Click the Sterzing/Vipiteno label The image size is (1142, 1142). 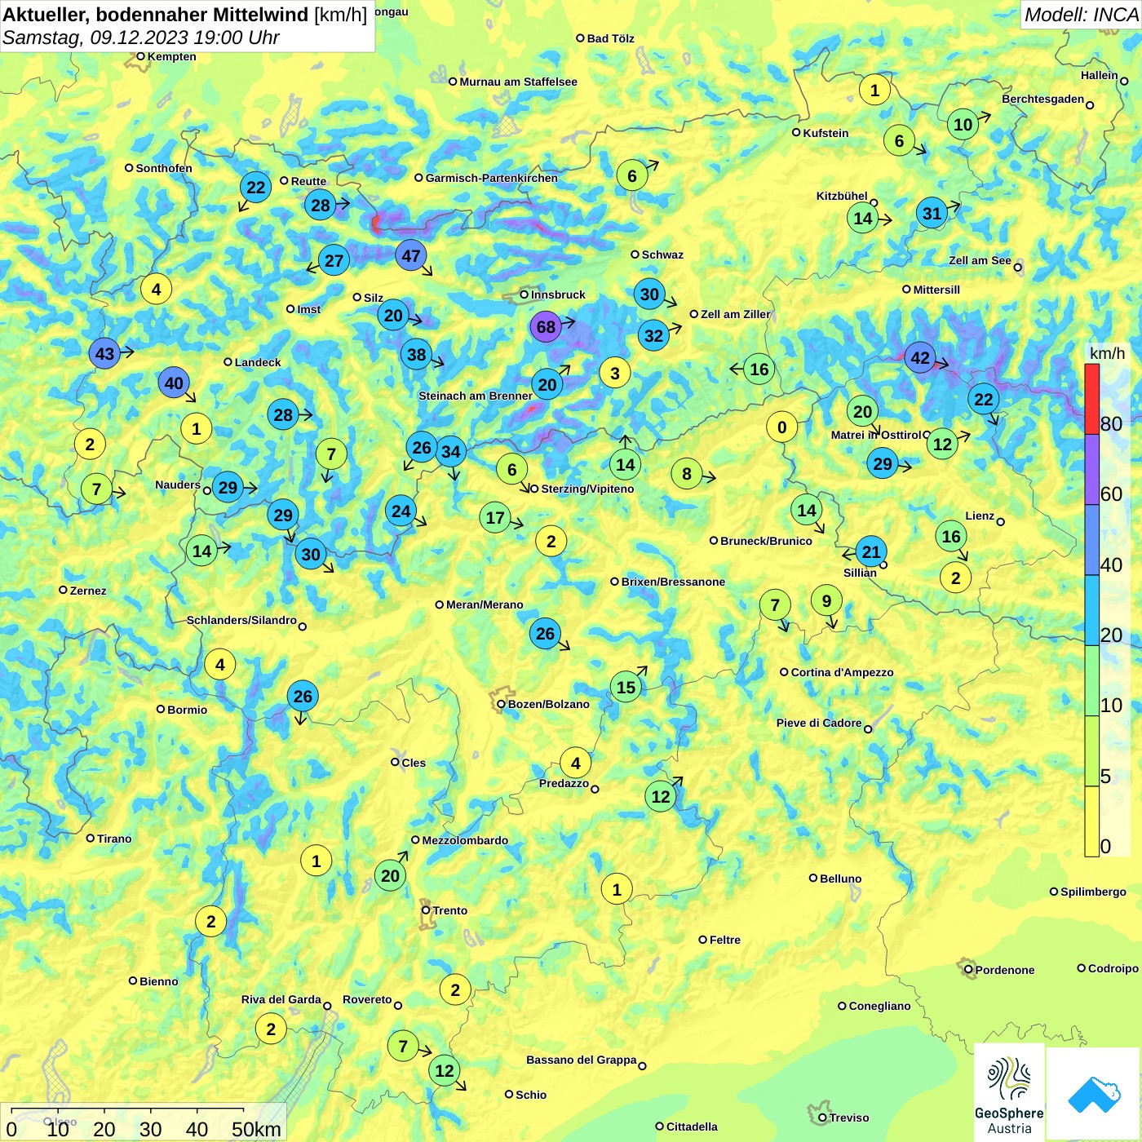tap(587, 489)
